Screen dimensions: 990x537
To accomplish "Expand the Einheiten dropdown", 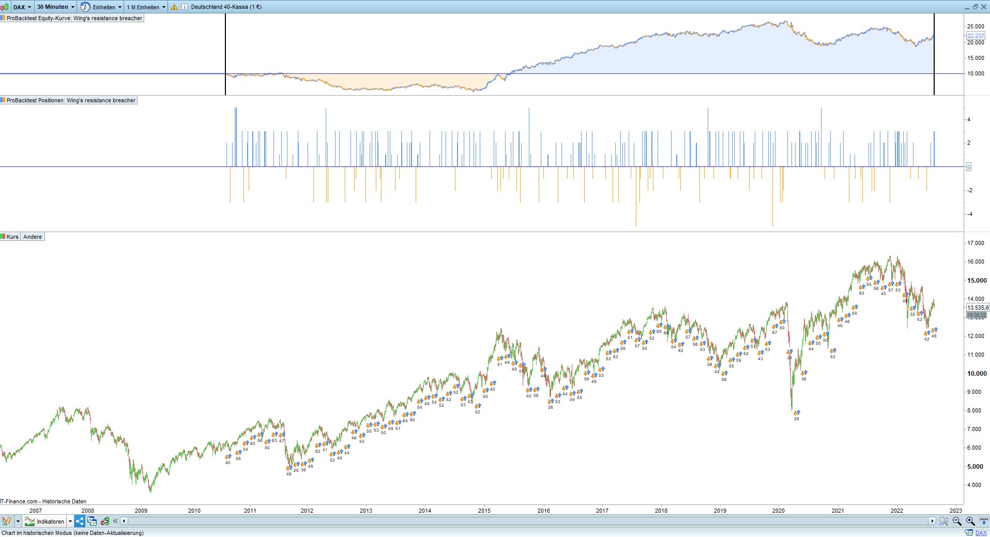I will click(107, 7).
